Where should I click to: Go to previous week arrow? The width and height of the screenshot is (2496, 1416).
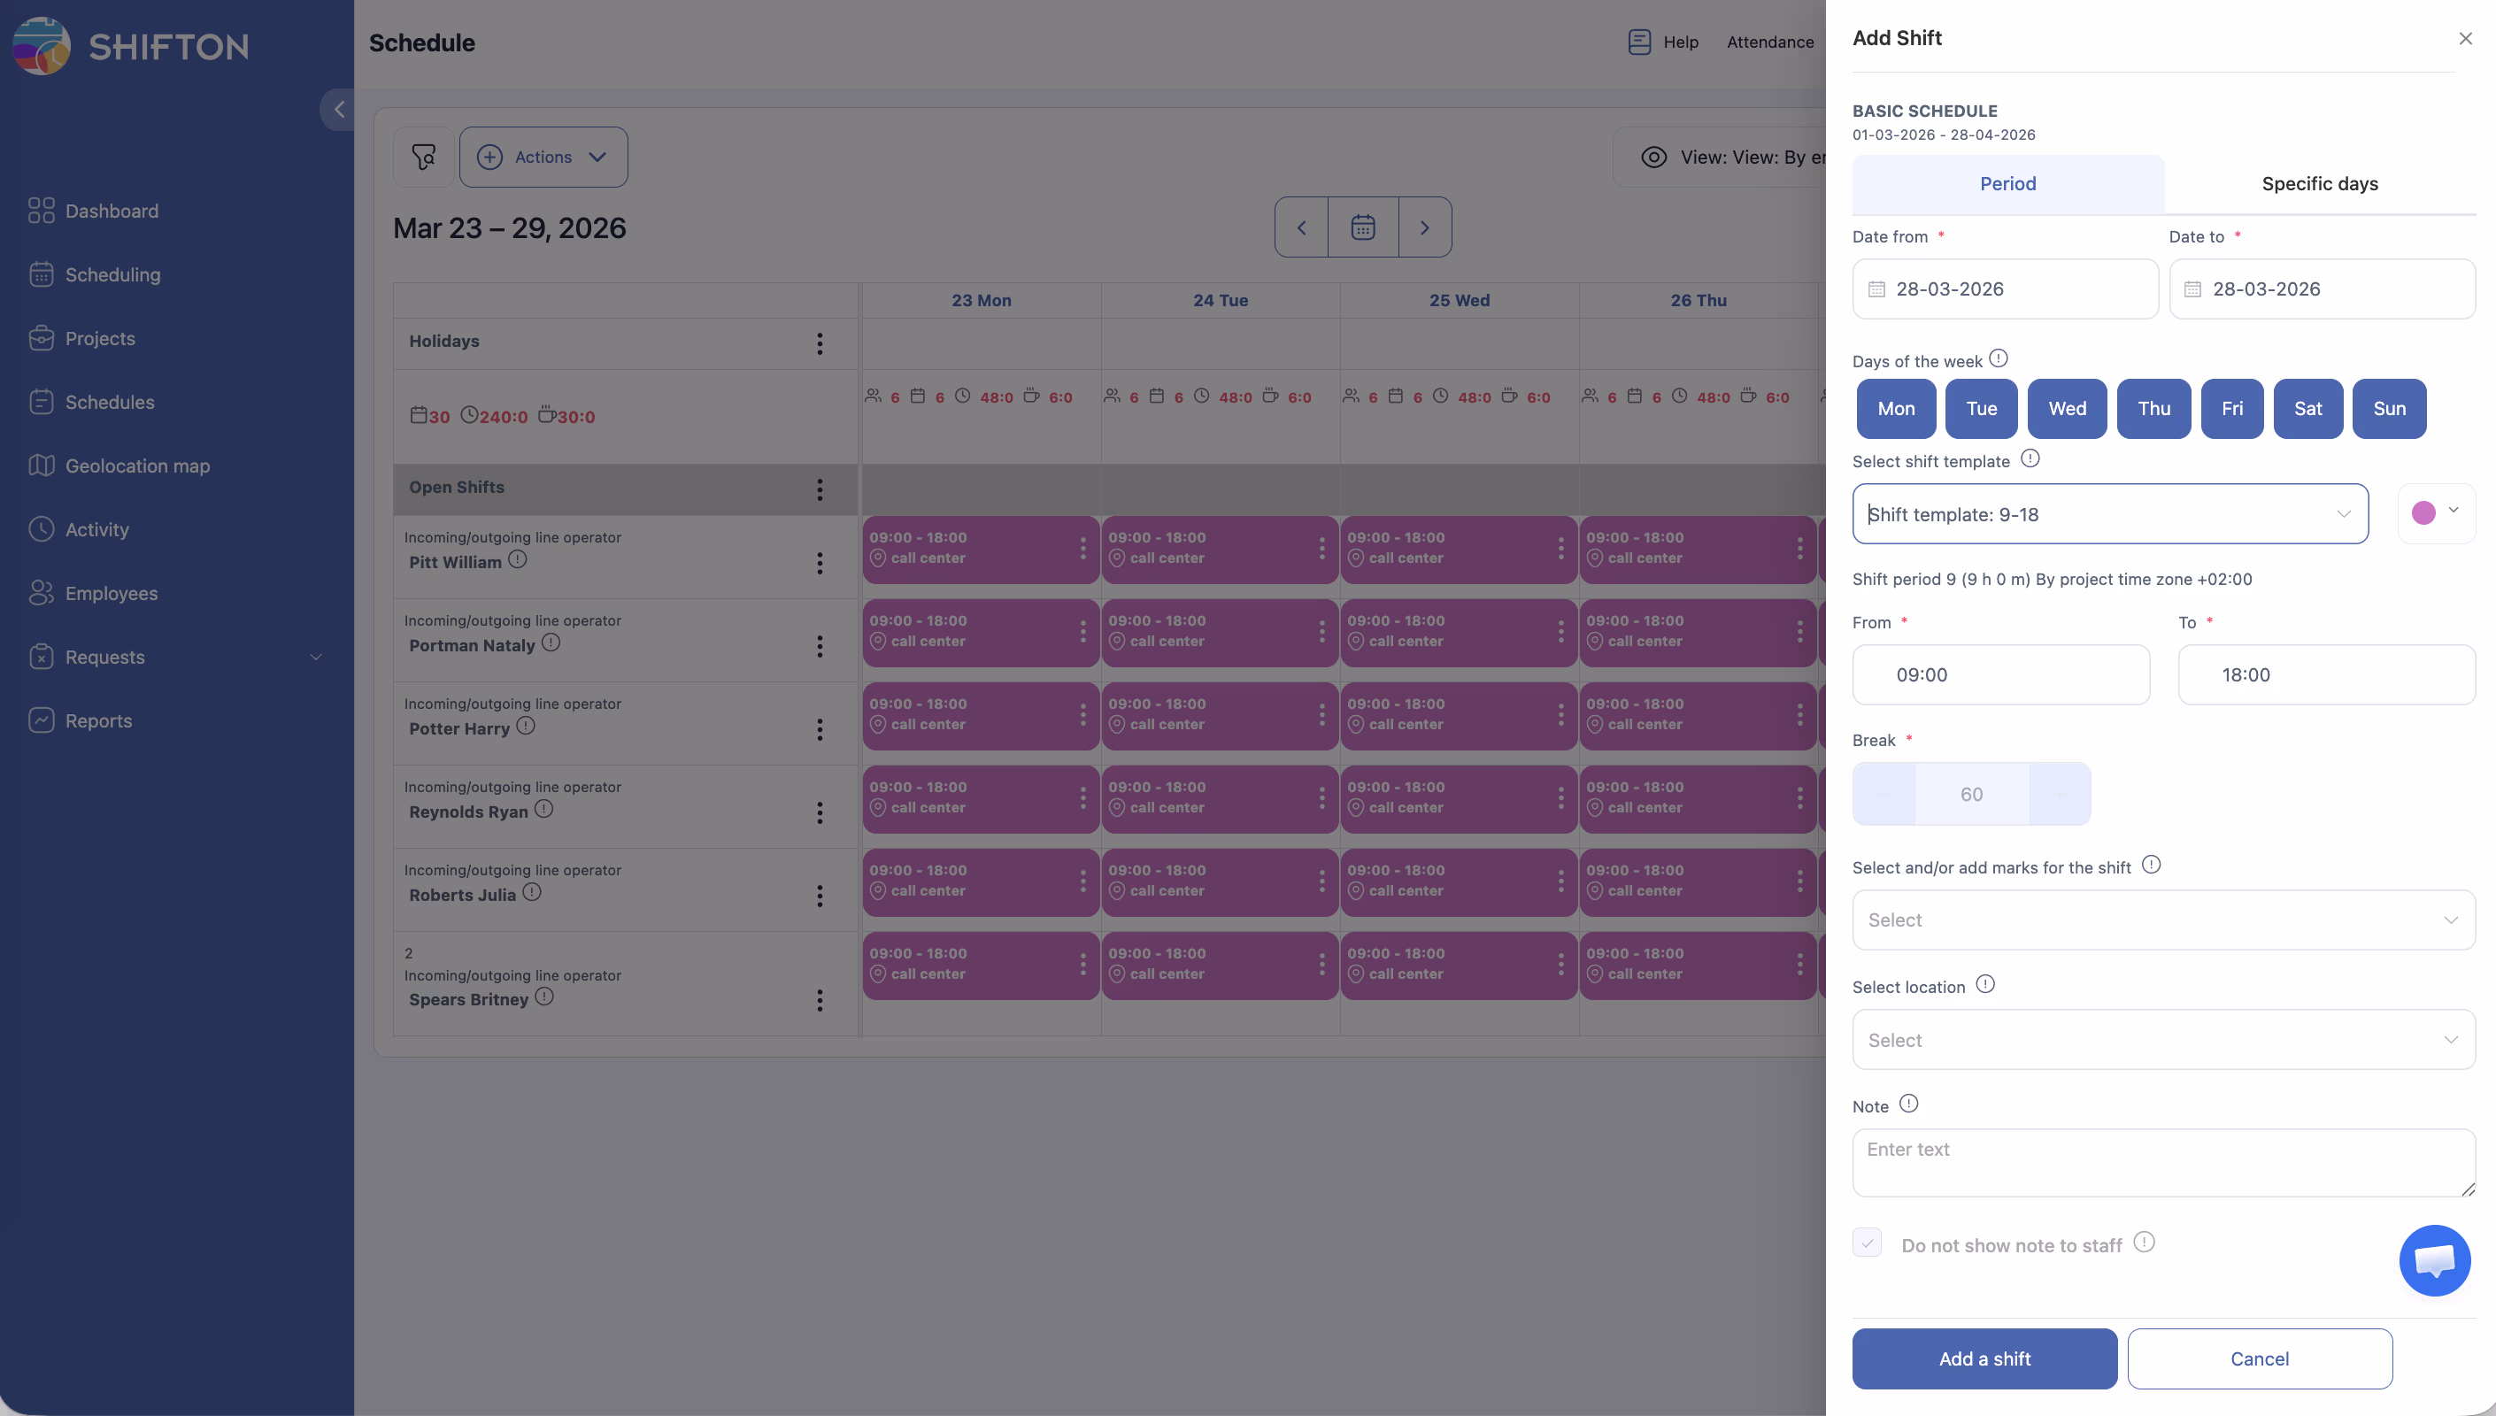click(x=1301, y=227)
